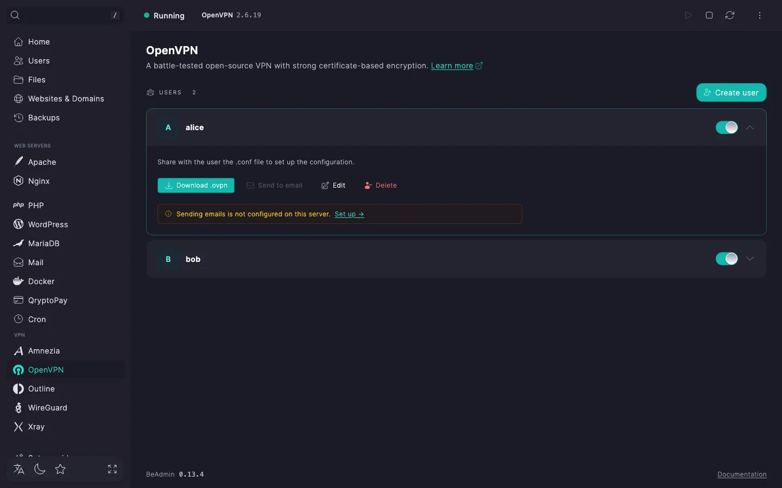Open the Documentation link
The width and height of the screenshot is (782, 488).
coord(742,474)
